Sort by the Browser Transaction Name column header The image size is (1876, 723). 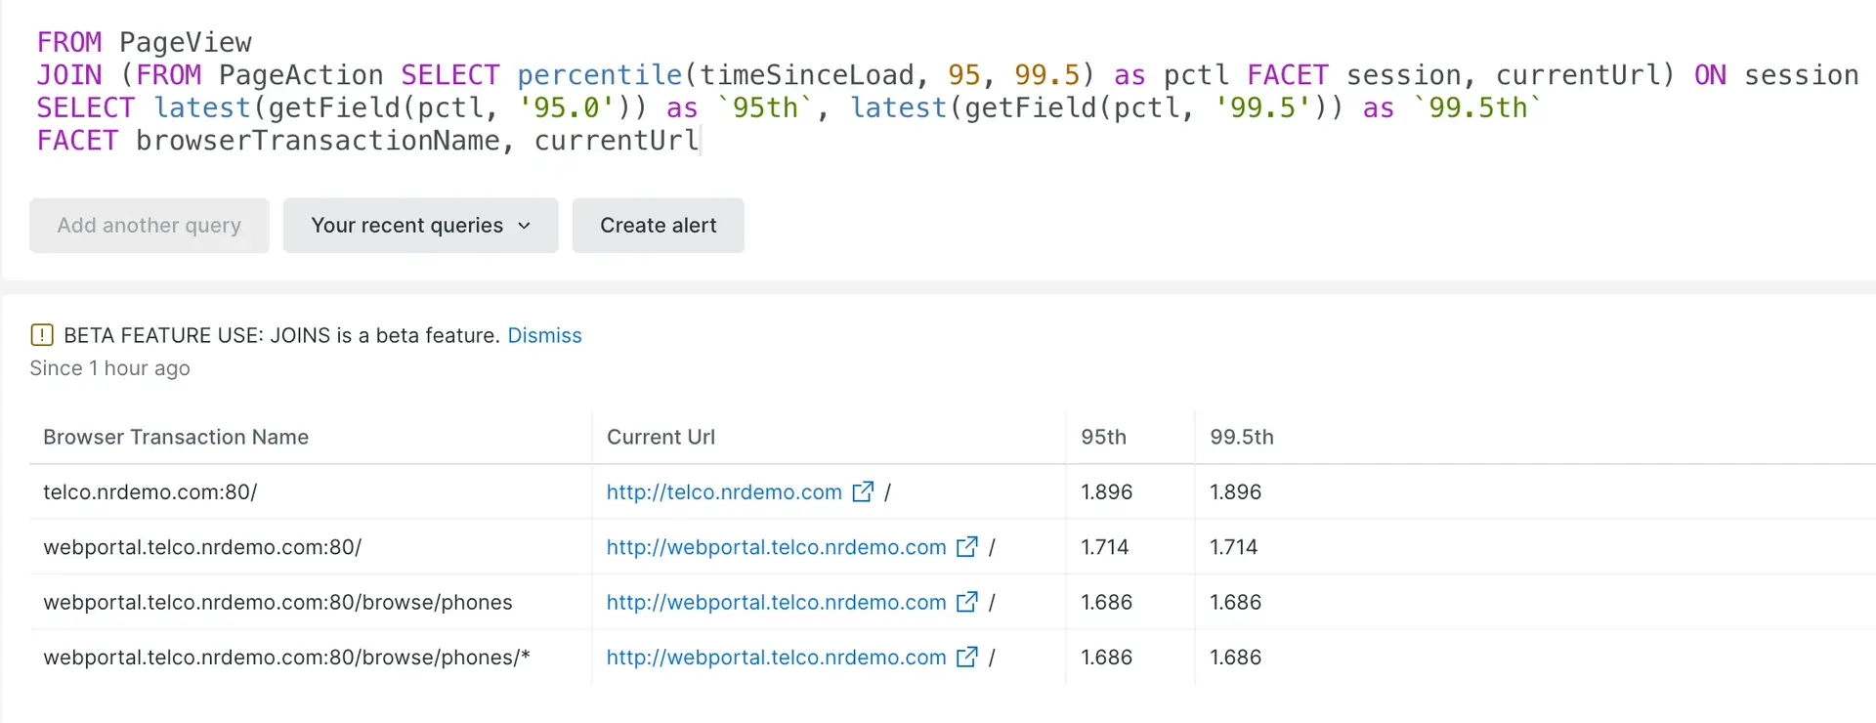176,437
